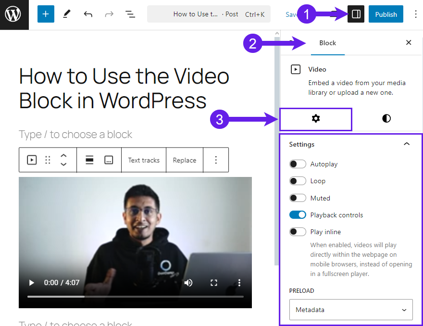The image size is (423, 326).
Task: Play the embedded video
Action: (x=32, y=283)
